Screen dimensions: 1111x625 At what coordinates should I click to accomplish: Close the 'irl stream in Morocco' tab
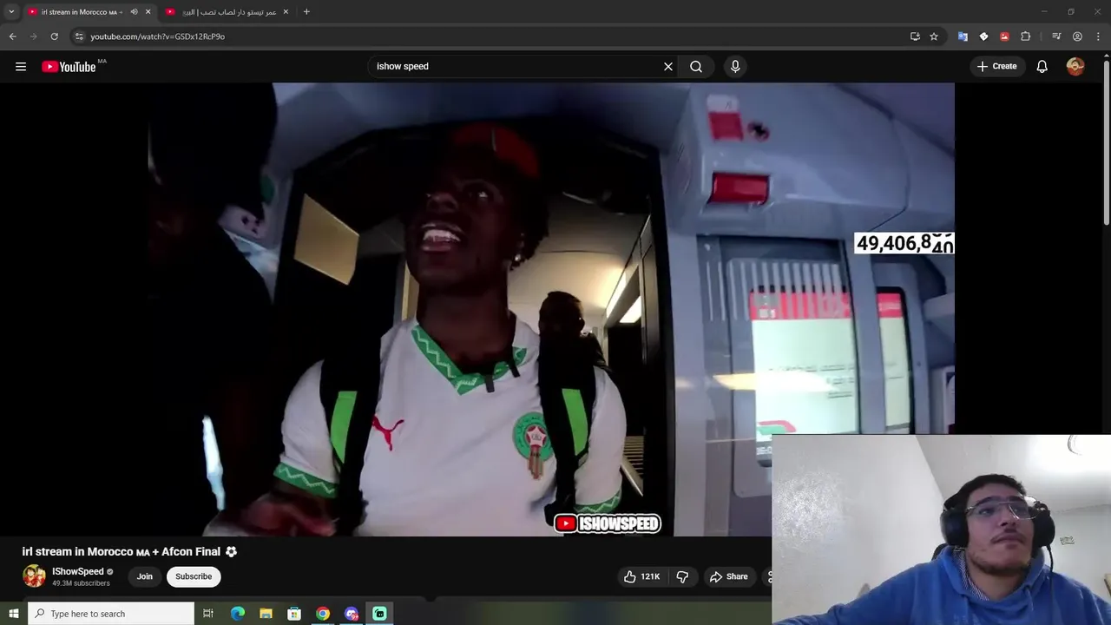148,12
